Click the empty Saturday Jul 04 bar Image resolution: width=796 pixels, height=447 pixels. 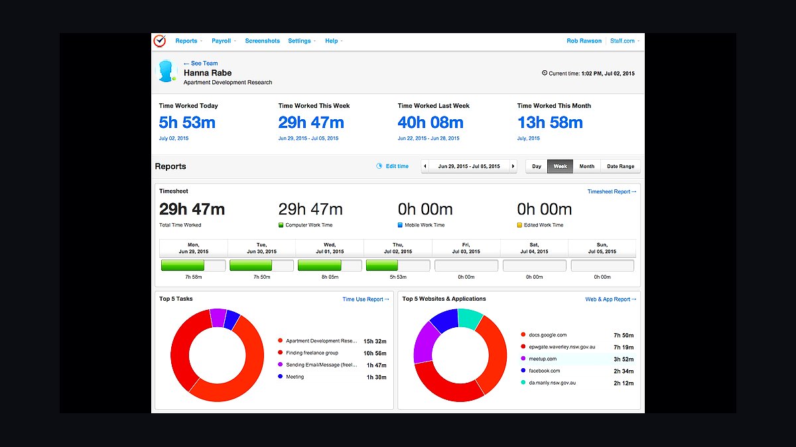535,266
